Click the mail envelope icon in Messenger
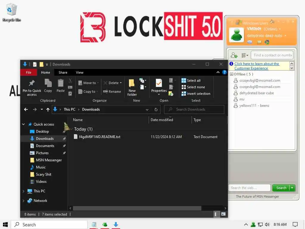Image resolution: width=305 pixels, height=229 pixels. tap(250, 42)
